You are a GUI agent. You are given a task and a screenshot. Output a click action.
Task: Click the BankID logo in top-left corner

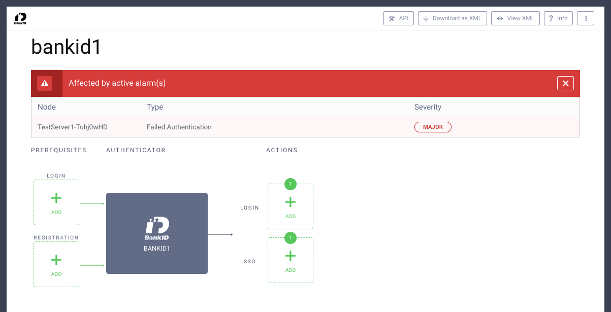[x=20, y=19]
